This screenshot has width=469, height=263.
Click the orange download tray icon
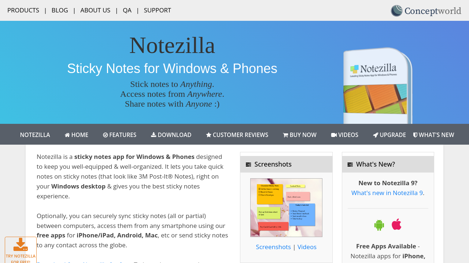[21, 245]
